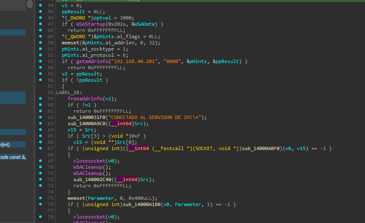Click the breakpoint dot on line 54
The image size is (365, 223).
click(41, 68)
